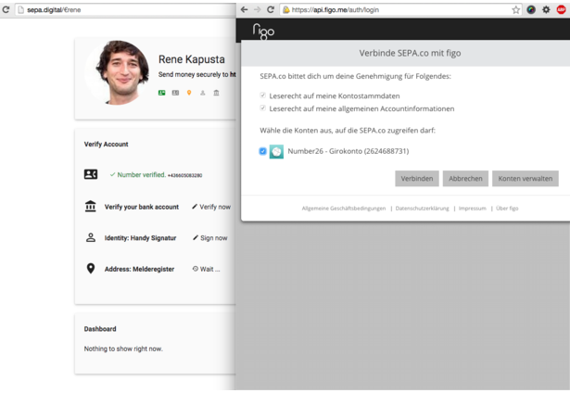Viewport: 570px width, 393px height.
Task: Click Verbinde SEPA.co mit figo header
Action: click(410, 53)
